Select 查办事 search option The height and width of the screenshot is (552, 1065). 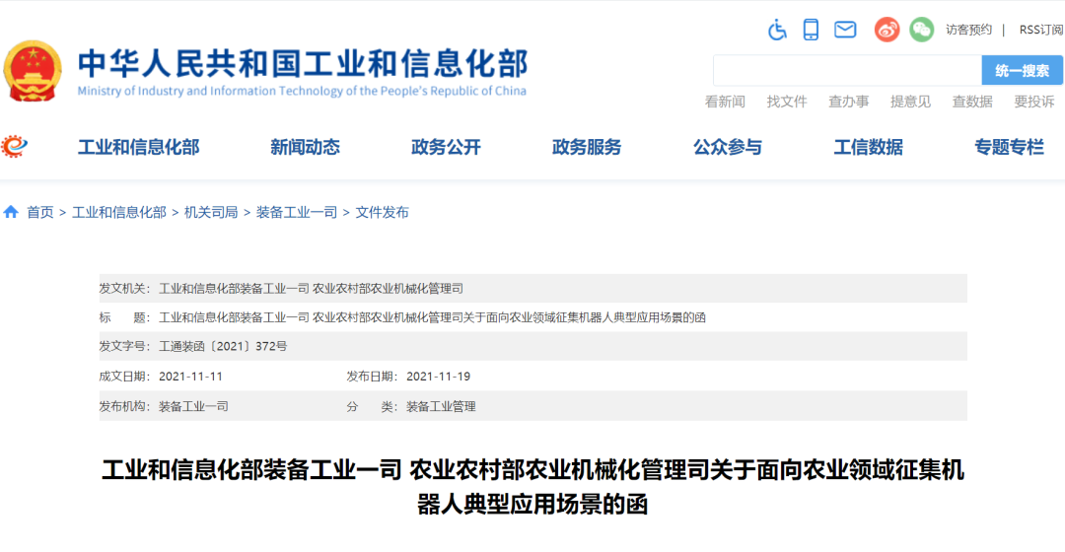848,102
